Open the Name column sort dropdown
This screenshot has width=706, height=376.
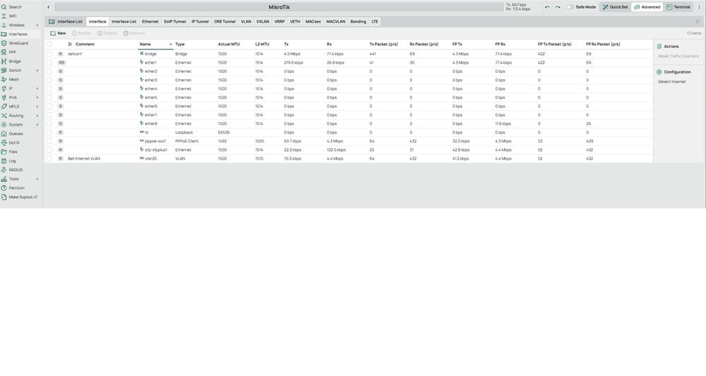170,44
